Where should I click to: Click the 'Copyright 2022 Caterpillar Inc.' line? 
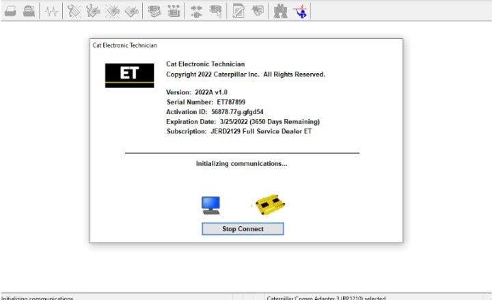(x=246, y=74)
